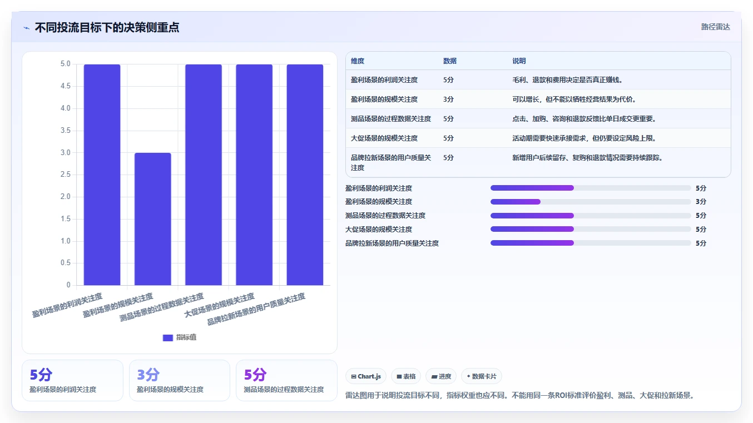The width and height of the screenshot is (753, 423).
Task: Select table cell 品牌拉新场景的用户质量关注度
Action: (391, 162)
